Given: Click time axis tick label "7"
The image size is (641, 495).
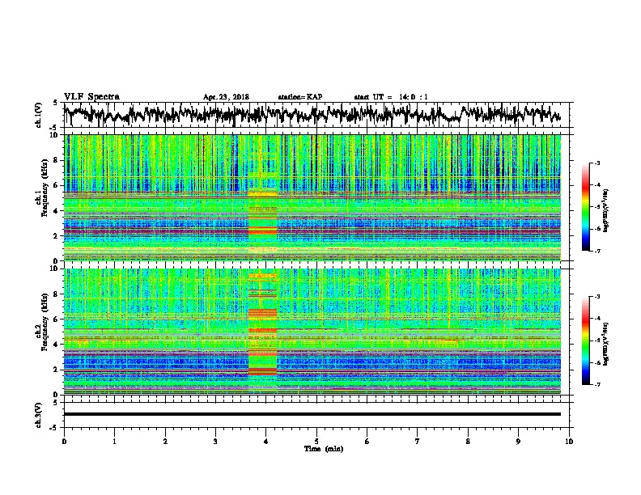Looking at the screenshot, I should point(418,442).
